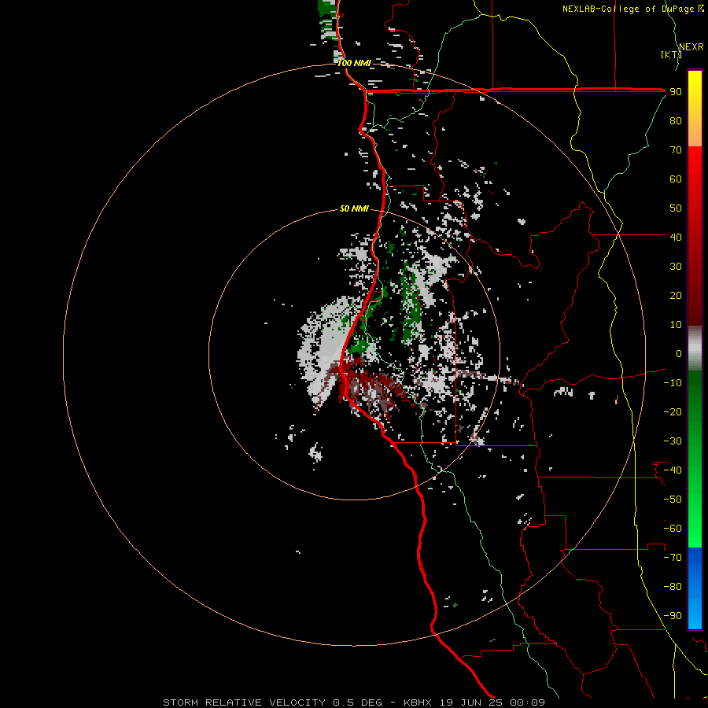Select the positive legend value "50"
Image resolution: width=708 pixels, height=708 pixels.
[676, 208]
